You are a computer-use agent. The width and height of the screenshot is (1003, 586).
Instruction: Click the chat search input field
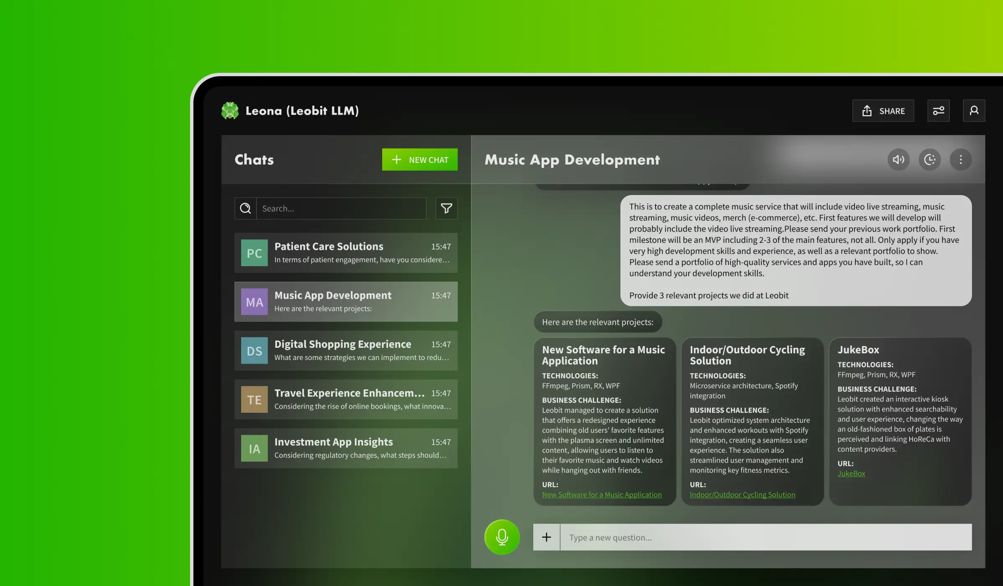341,208
